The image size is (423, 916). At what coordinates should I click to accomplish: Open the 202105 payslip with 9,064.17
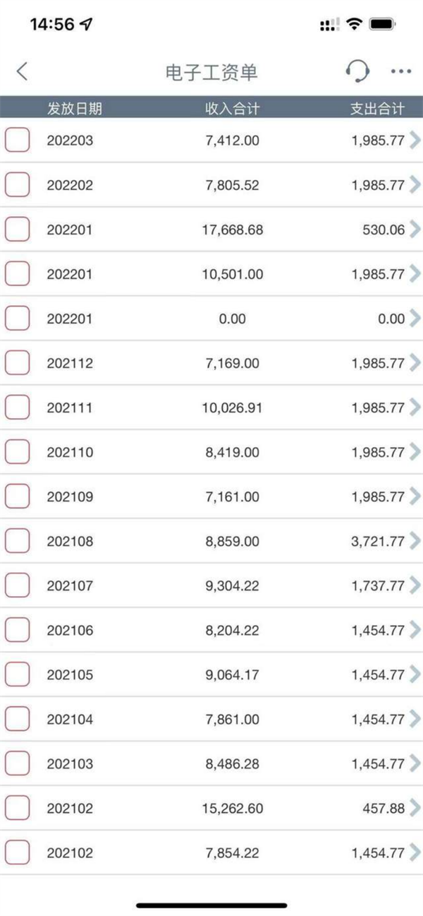(x=211, y=674)
